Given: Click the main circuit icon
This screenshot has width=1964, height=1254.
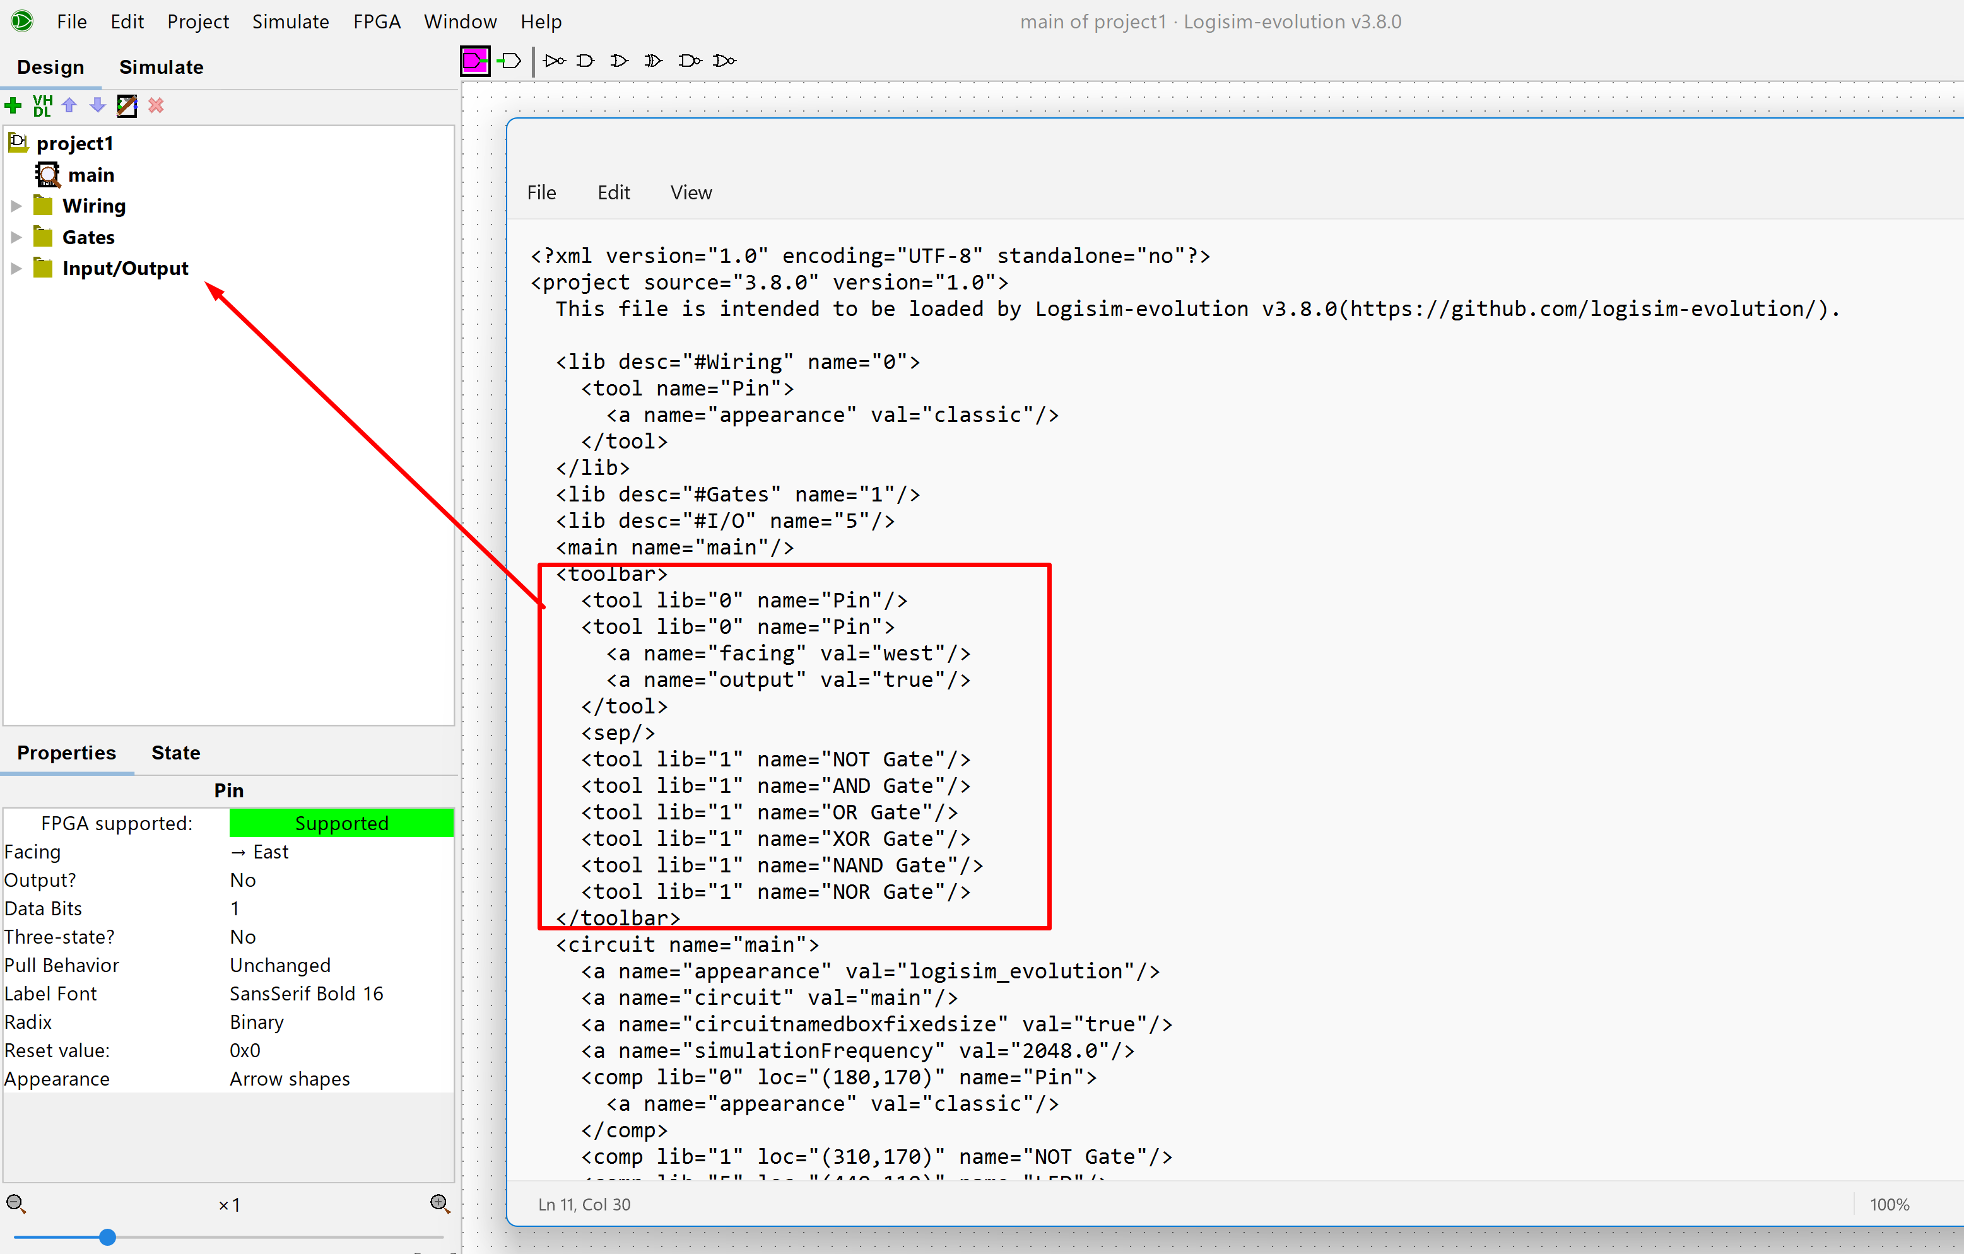Looking at the screenshot, I should coord(47,175).
